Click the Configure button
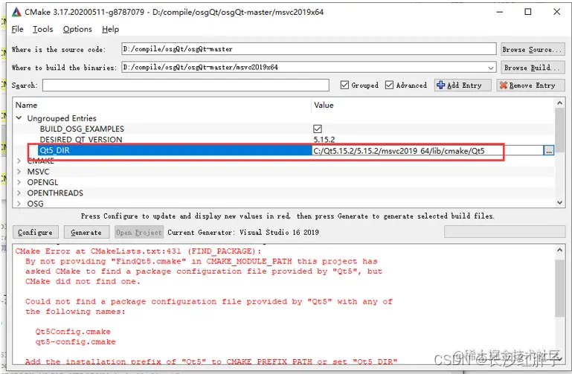This screenshot has width=572, height=374. pos(35,232)
